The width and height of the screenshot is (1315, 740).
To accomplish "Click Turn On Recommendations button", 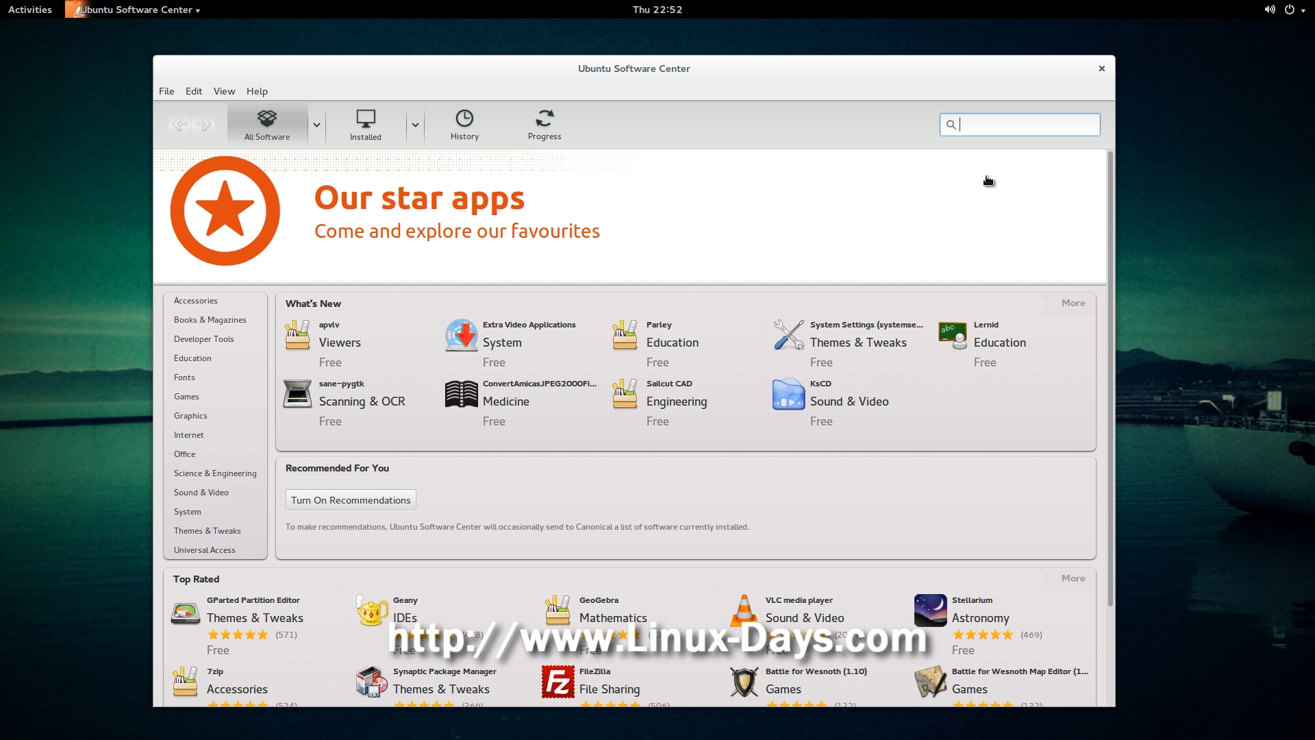I will pyautogui.click(x=351, y=500).
